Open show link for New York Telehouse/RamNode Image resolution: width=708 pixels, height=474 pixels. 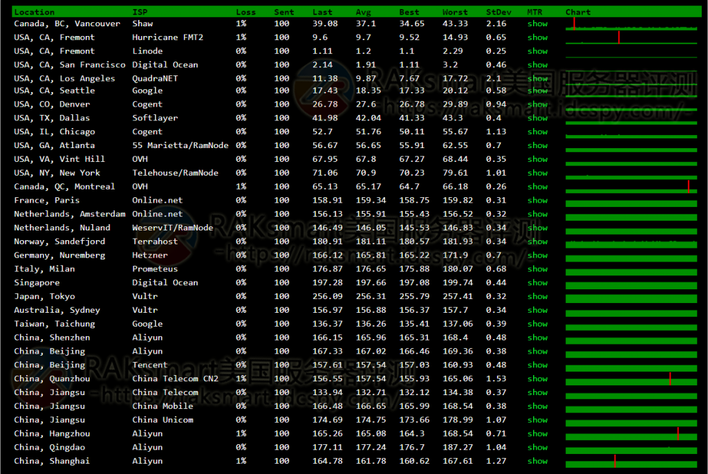[x=537, y=172]
